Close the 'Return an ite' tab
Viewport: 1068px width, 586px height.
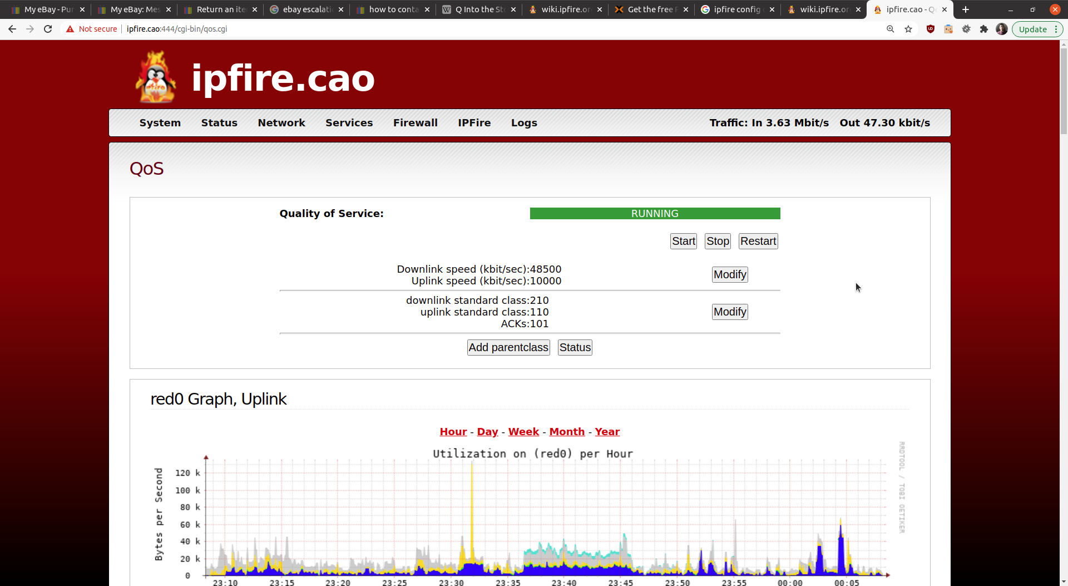pyautogui.click(x=255, y=9)
